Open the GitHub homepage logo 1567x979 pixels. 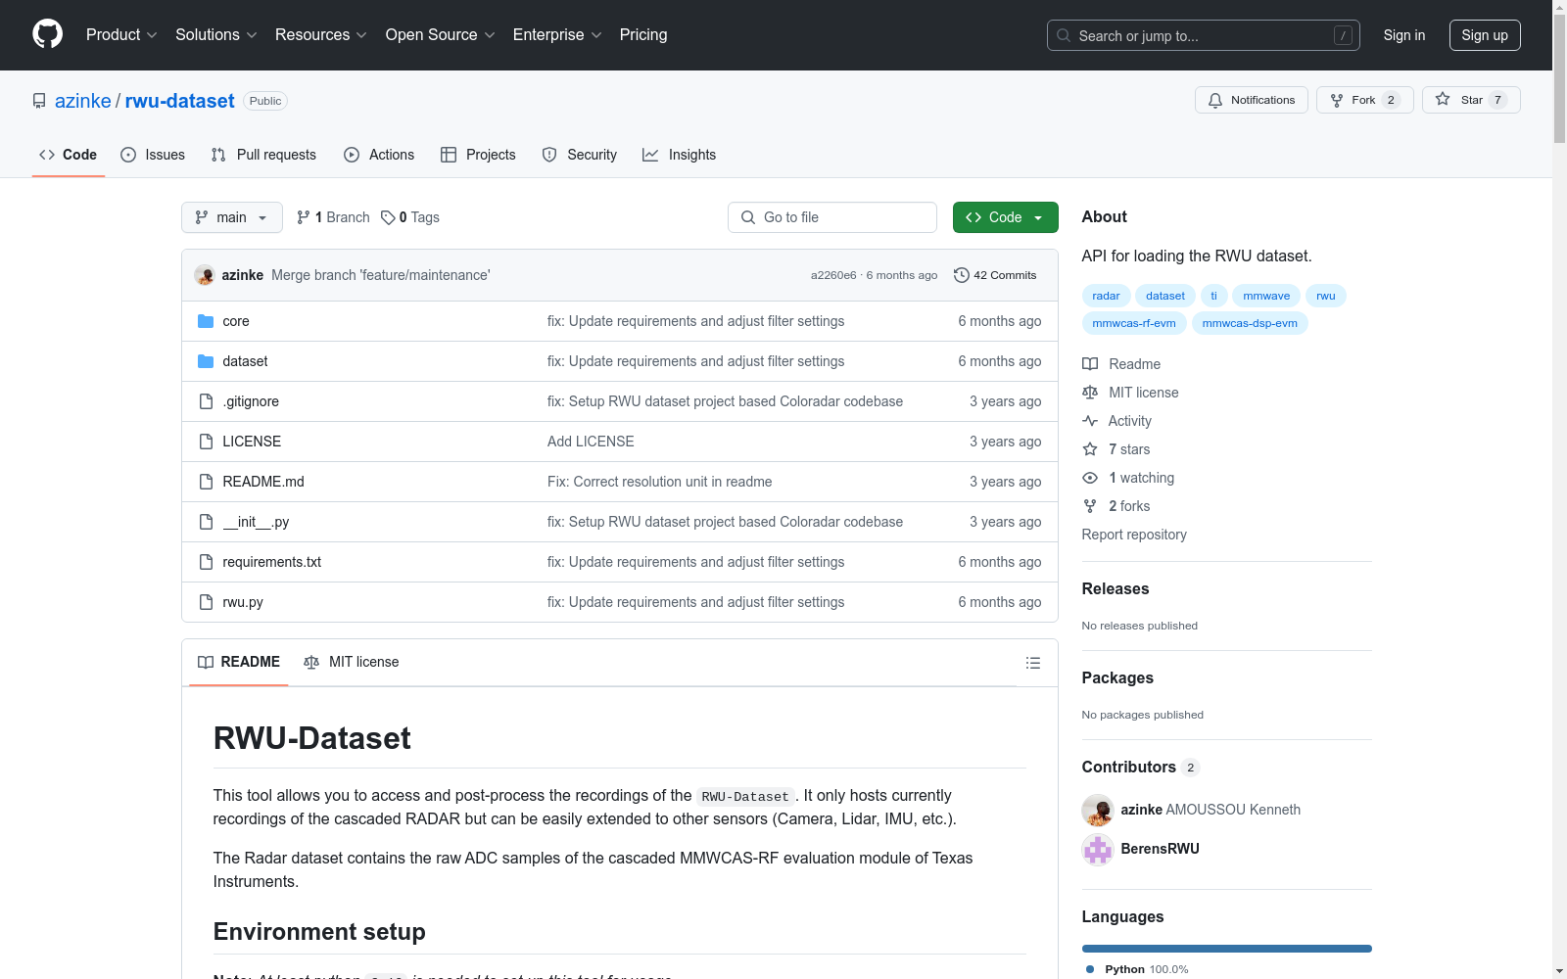[47, 34]
